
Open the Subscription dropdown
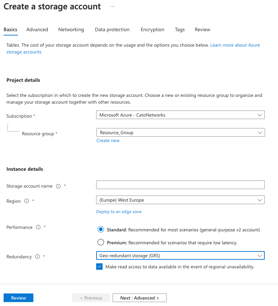(x=180, y=115)
